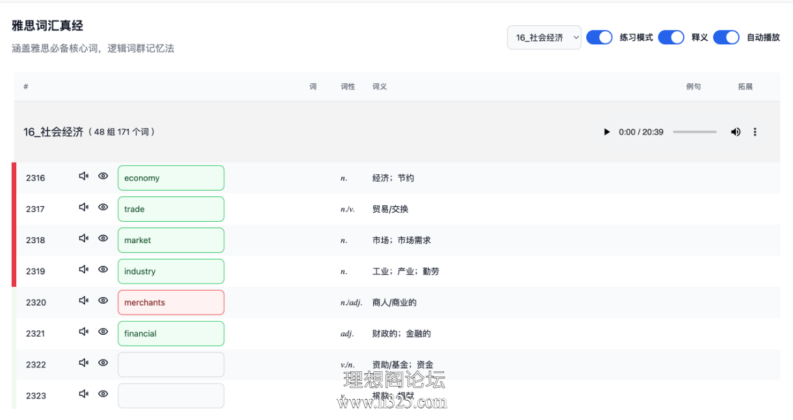Click speaker icon for row 2317 trade
This screenshot has width=793, height=420.
[83, 207]
